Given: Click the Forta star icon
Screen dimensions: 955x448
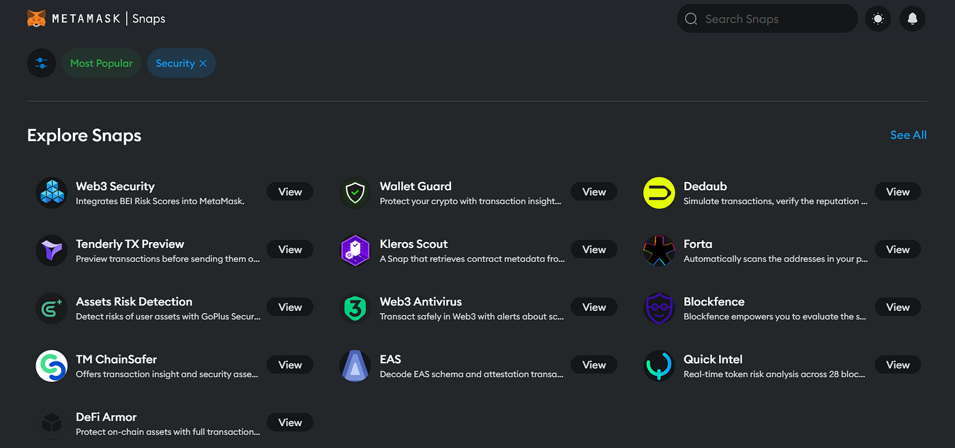Looking at the screenshot, I should (659, 250).
